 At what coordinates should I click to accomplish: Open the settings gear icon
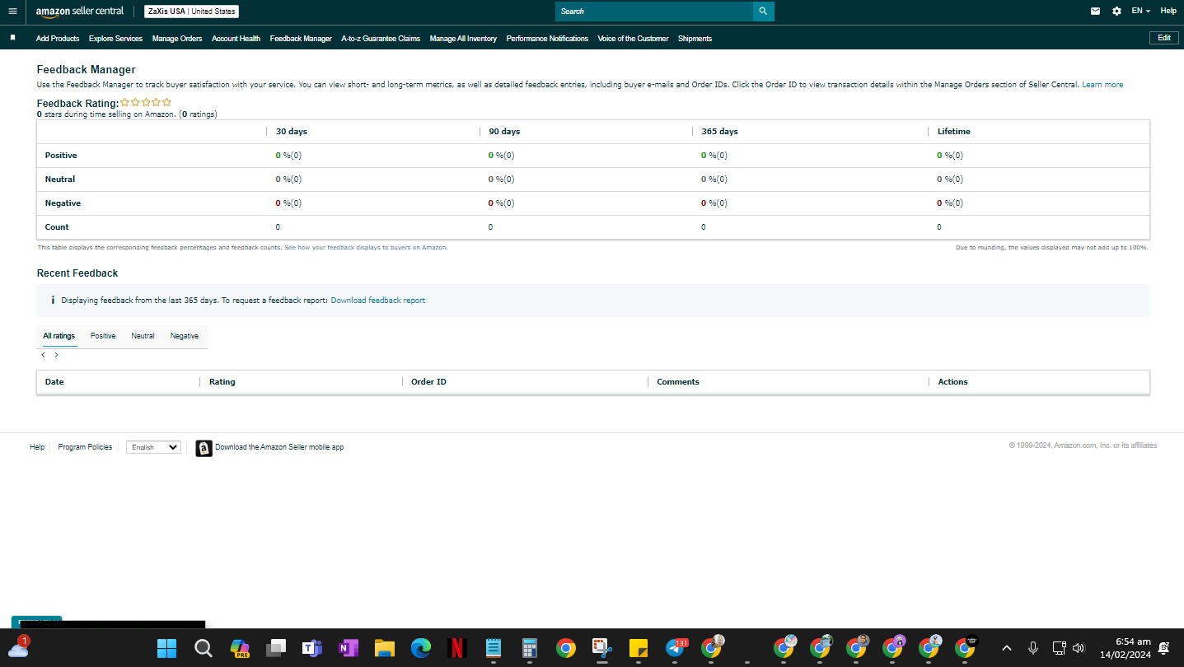1116,12
